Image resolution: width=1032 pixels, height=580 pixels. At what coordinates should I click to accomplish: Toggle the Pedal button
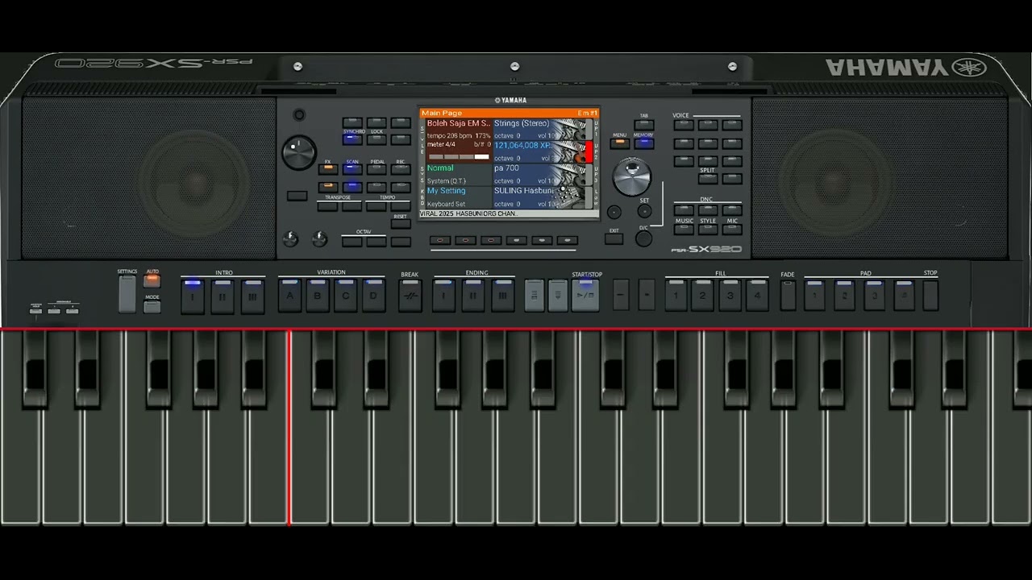point(377,169)
